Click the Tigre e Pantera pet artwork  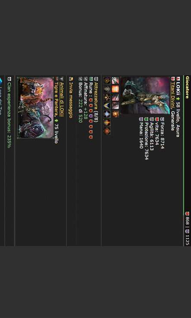(x=36, y=107)
